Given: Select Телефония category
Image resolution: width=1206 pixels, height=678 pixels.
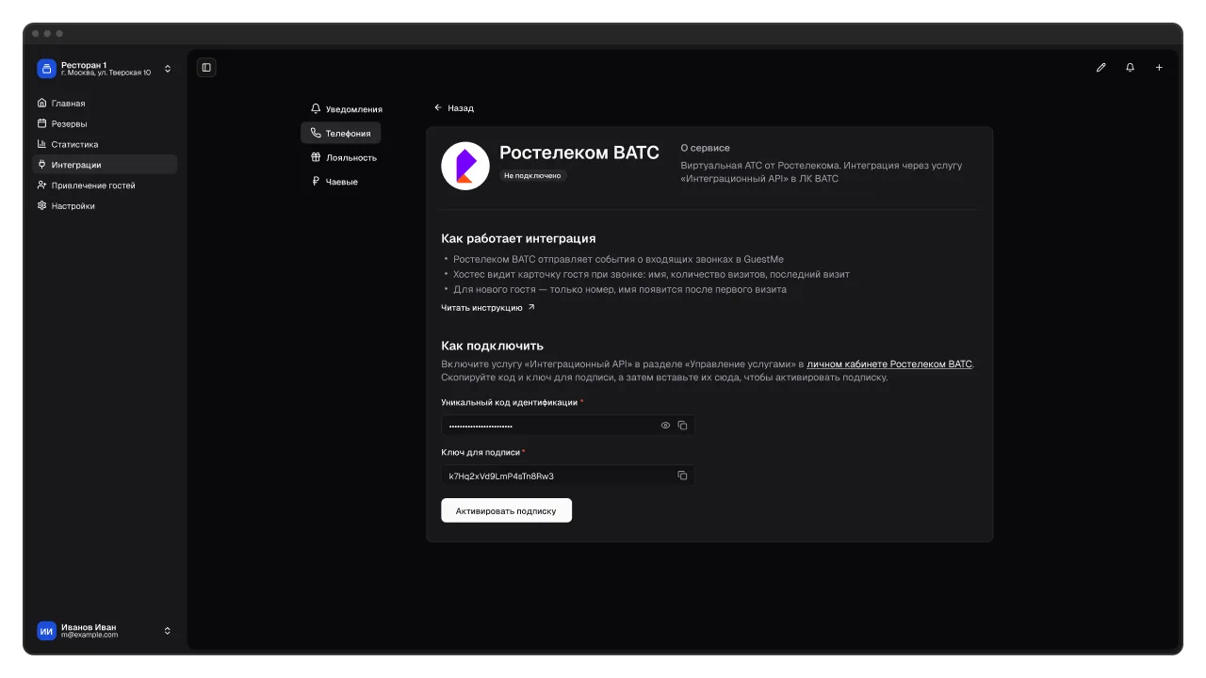Looking at the screenshot, I should [x=341, y=134].
